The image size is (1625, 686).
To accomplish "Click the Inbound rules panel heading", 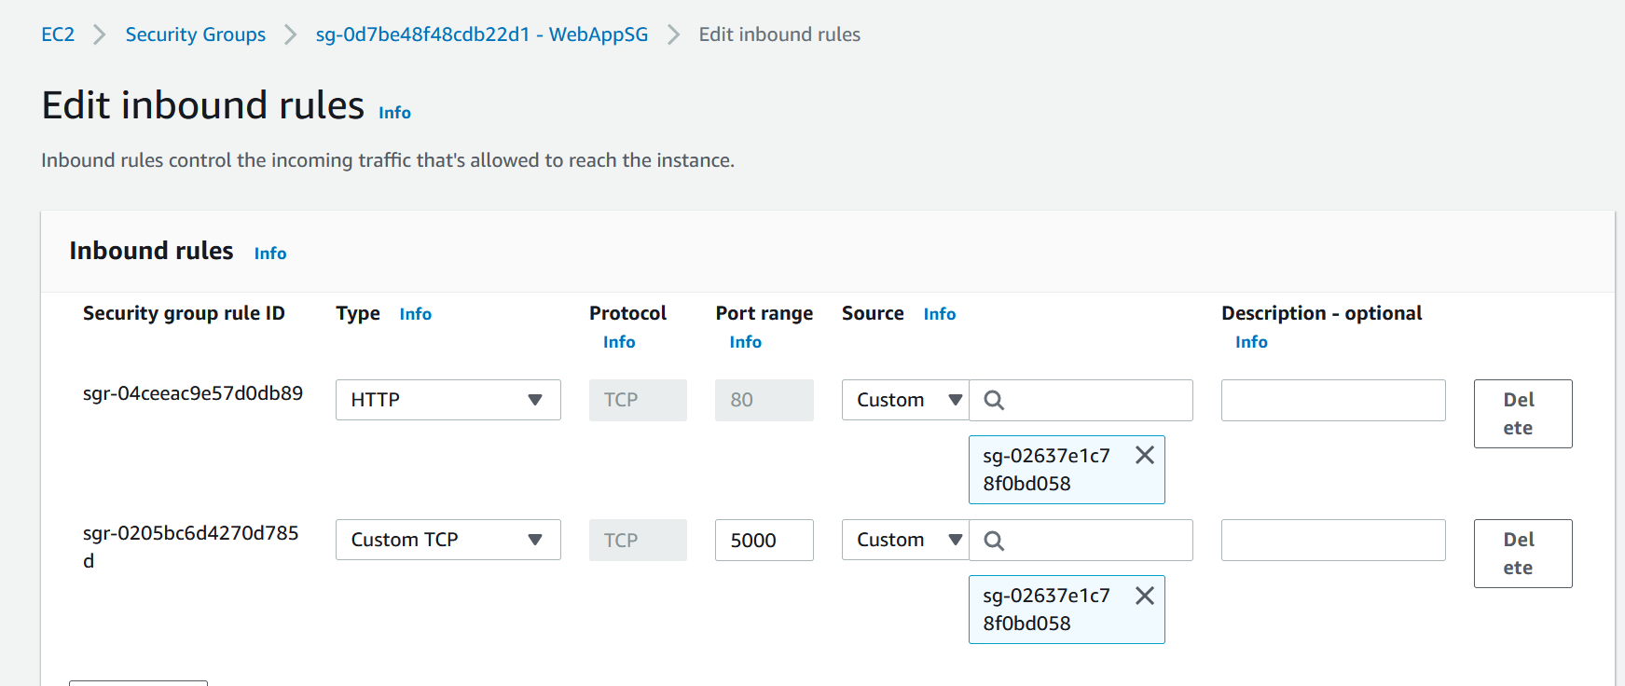I will pos(151,251).
